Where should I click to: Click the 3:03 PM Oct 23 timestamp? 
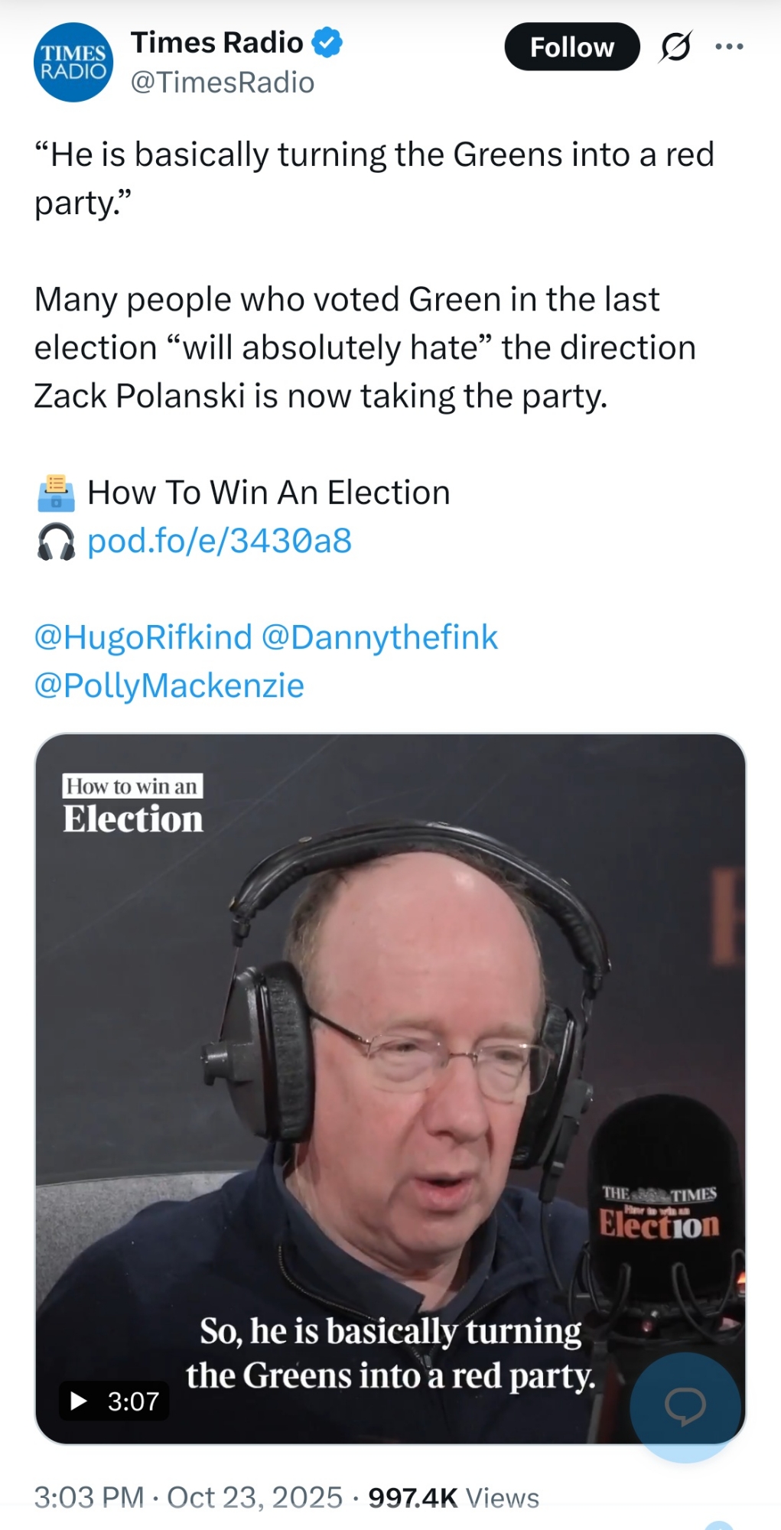188,1497
